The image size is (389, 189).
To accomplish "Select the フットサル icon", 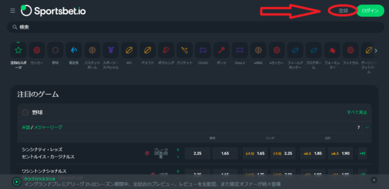I will [x=351, y=50].
